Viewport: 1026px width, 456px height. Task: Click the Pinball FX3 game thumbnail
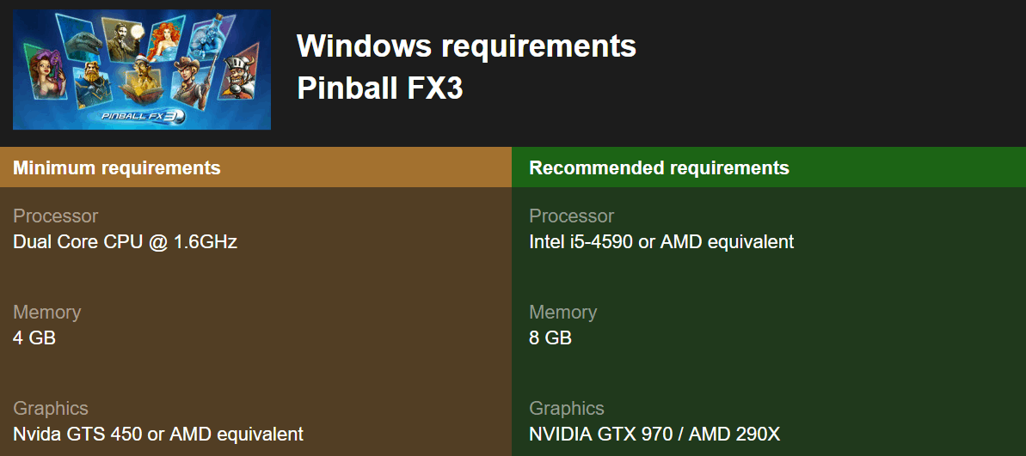point(142,69)
